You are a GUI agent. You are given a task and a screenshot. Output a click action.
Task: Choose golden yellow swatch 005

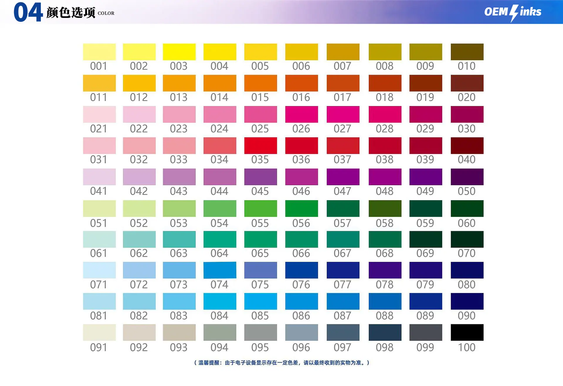coord(260,52)
